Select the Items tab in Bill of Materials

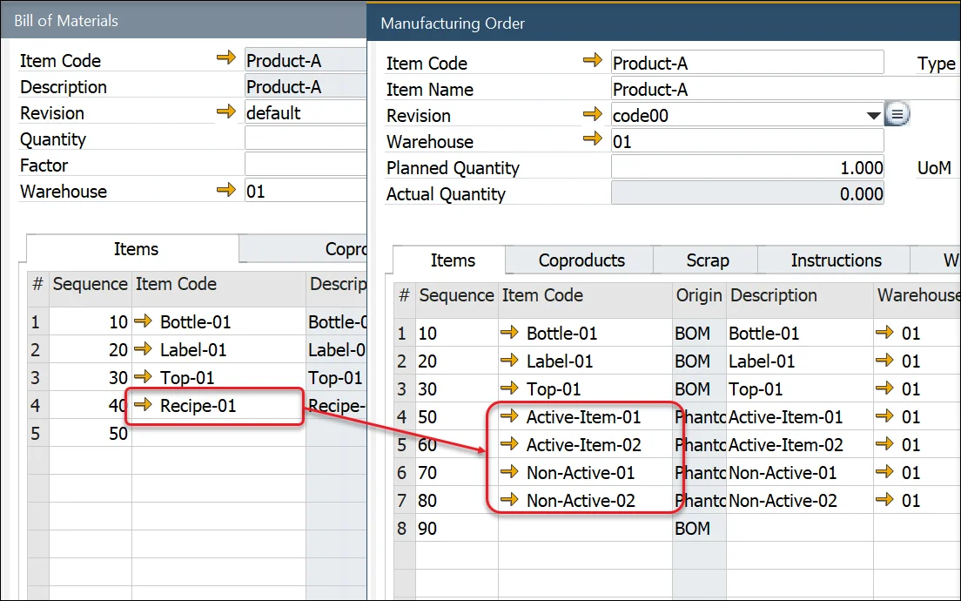point(136,249)
